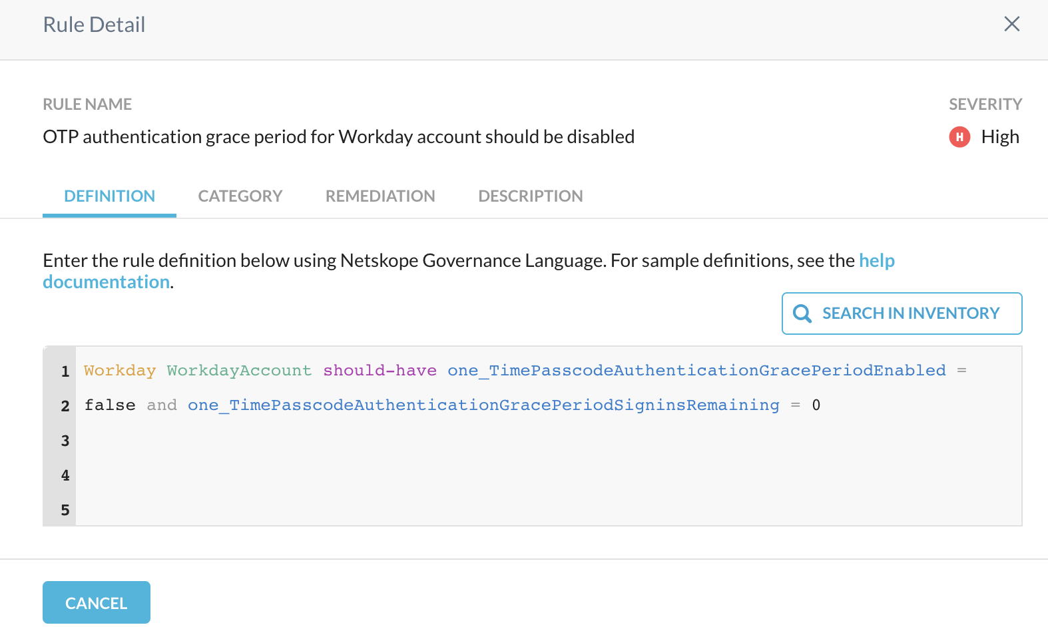Click the Cancel button

(x=97, y=602)
